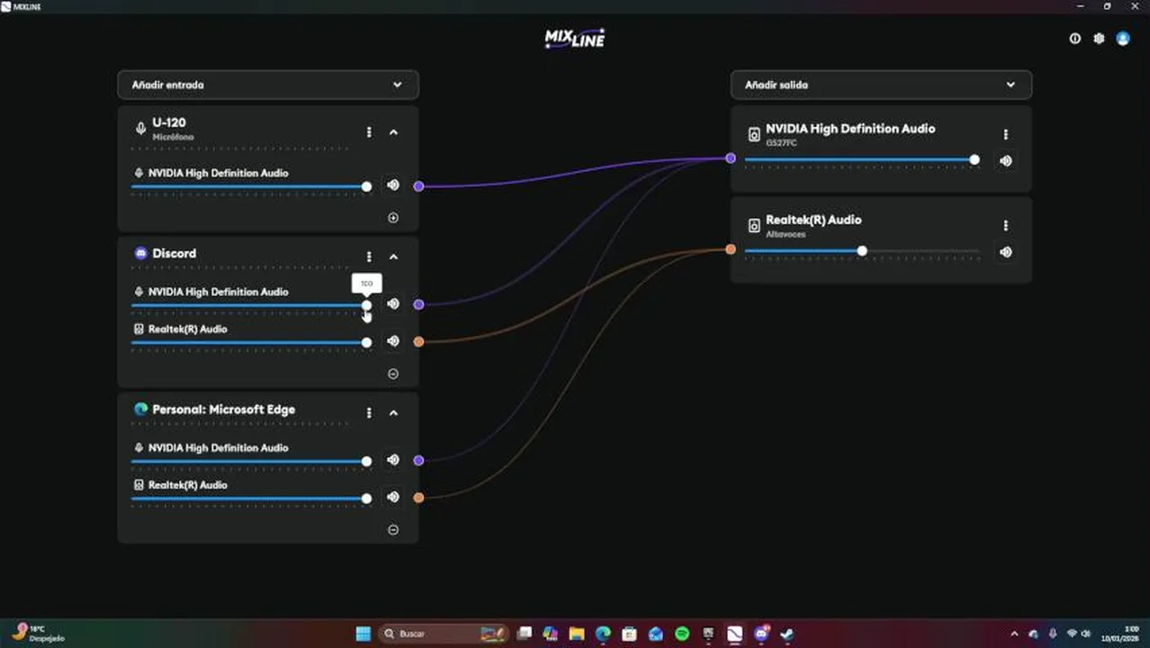Open NVIDIA output card three-dot menu
The height and width of the screenshot is (648, 1150).
1006,135
